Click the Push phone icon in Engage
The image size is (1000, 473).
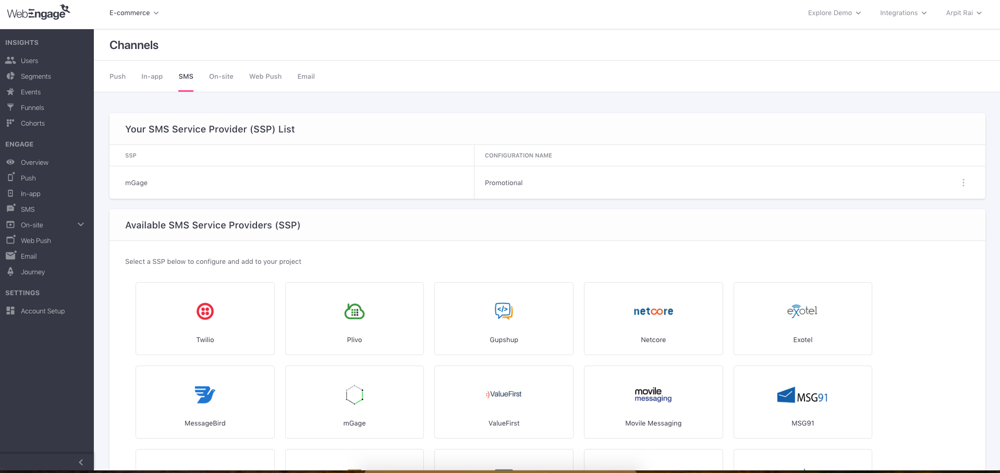10,177
